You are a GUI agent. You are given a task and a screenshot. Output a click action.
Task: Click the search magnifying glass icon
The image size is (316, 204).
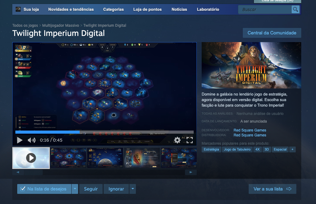[x=295, y=10]
